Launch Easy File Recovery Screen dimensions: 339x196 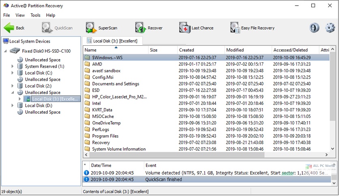[x=252, y=28]
